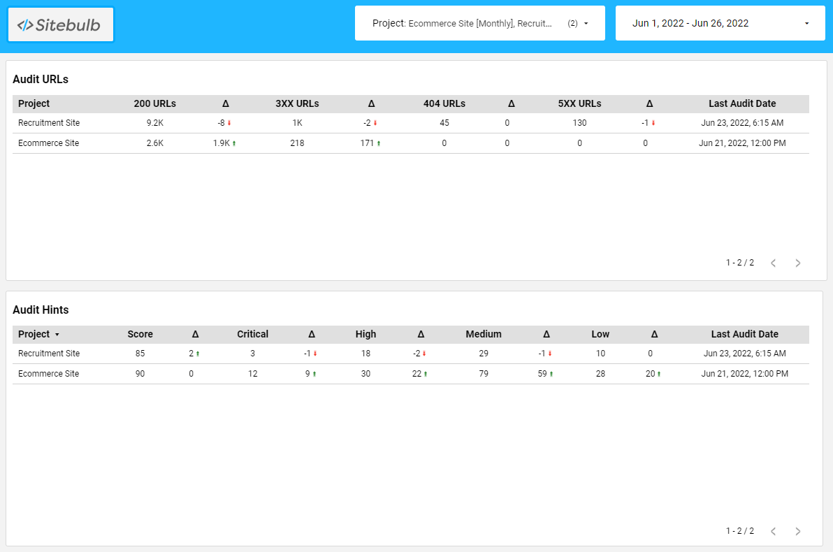
Task: Click the Audit Hints title
Action: coord(41,310)
